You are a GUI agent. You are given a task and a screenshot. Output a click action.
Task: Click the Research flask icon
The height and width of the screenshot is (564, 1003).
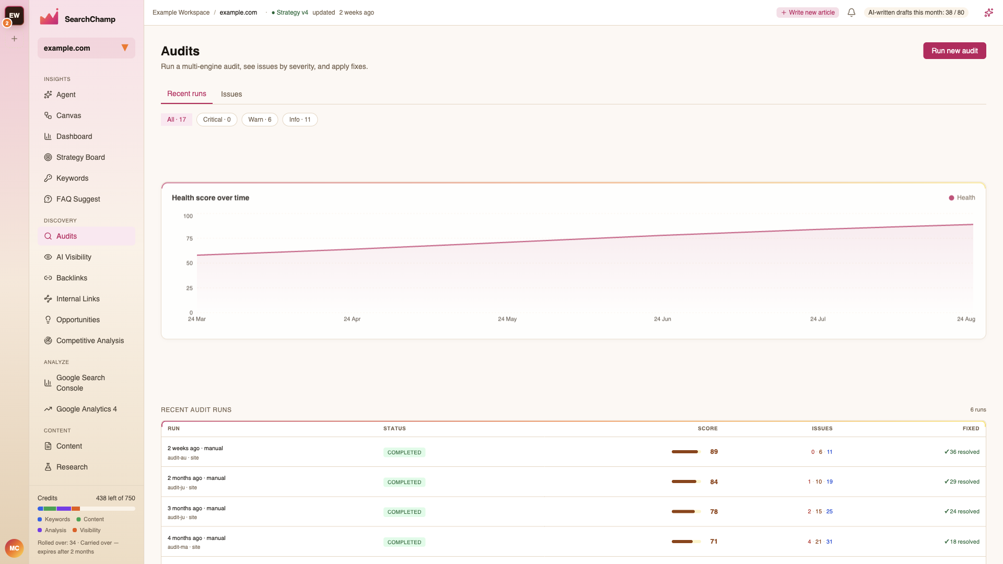48,467
